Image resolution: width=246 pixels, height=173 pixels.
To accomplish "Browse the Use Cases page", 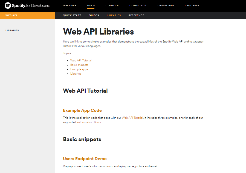I will pyautogui.click(x=192, y=5).
